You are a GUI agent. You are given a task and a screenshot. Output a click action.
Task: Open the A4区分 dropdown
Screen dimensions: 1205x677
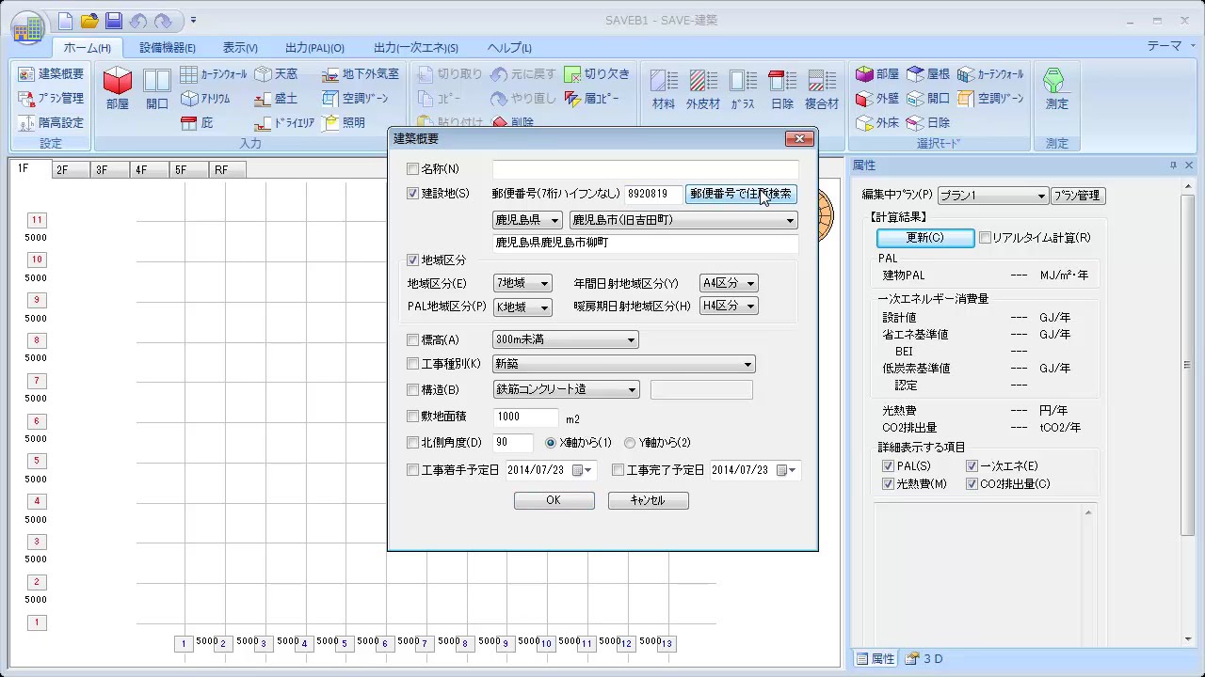729,283
